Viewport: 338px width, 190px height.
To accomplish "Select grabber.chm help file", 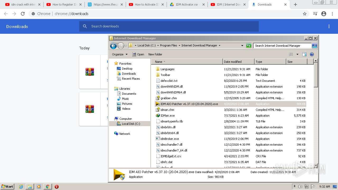I will point(230,98).
